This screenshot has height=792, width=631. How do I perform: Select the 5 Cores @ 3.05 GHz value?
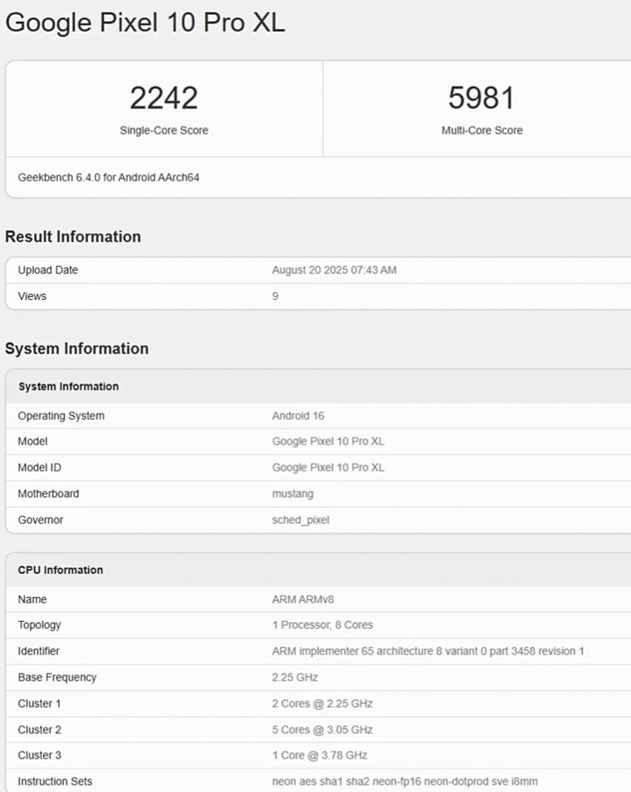click(x=322, y=730)
